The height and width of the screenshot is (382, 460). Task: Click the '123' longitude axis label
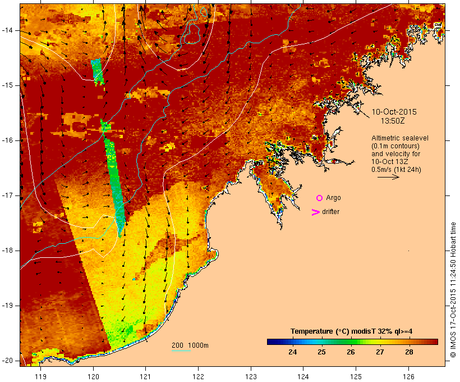click(251, 376)
